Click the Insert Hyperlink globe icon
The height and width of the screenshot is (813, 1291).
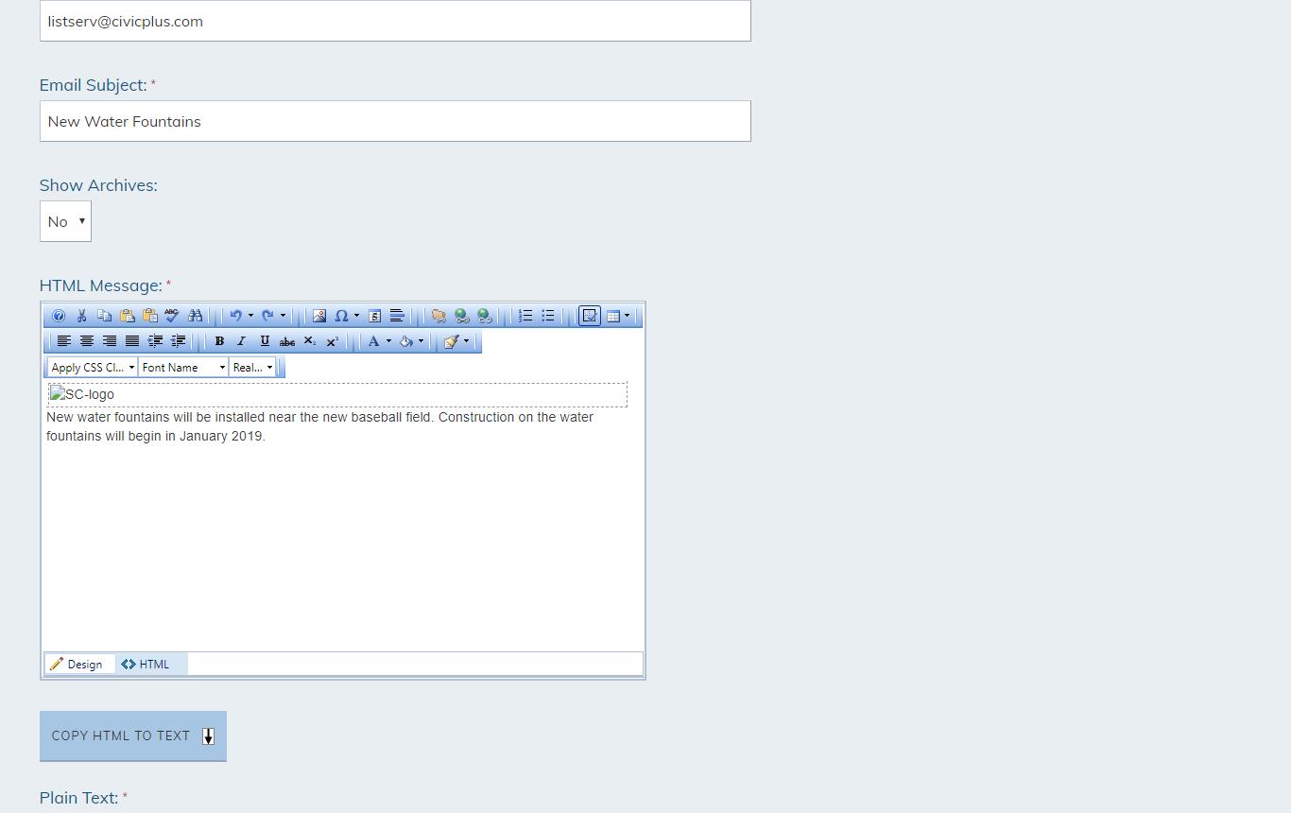pos(461,316)
